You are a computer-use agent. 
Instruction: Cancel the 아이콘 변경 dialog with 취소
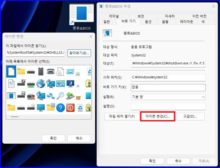click(79, 138)
